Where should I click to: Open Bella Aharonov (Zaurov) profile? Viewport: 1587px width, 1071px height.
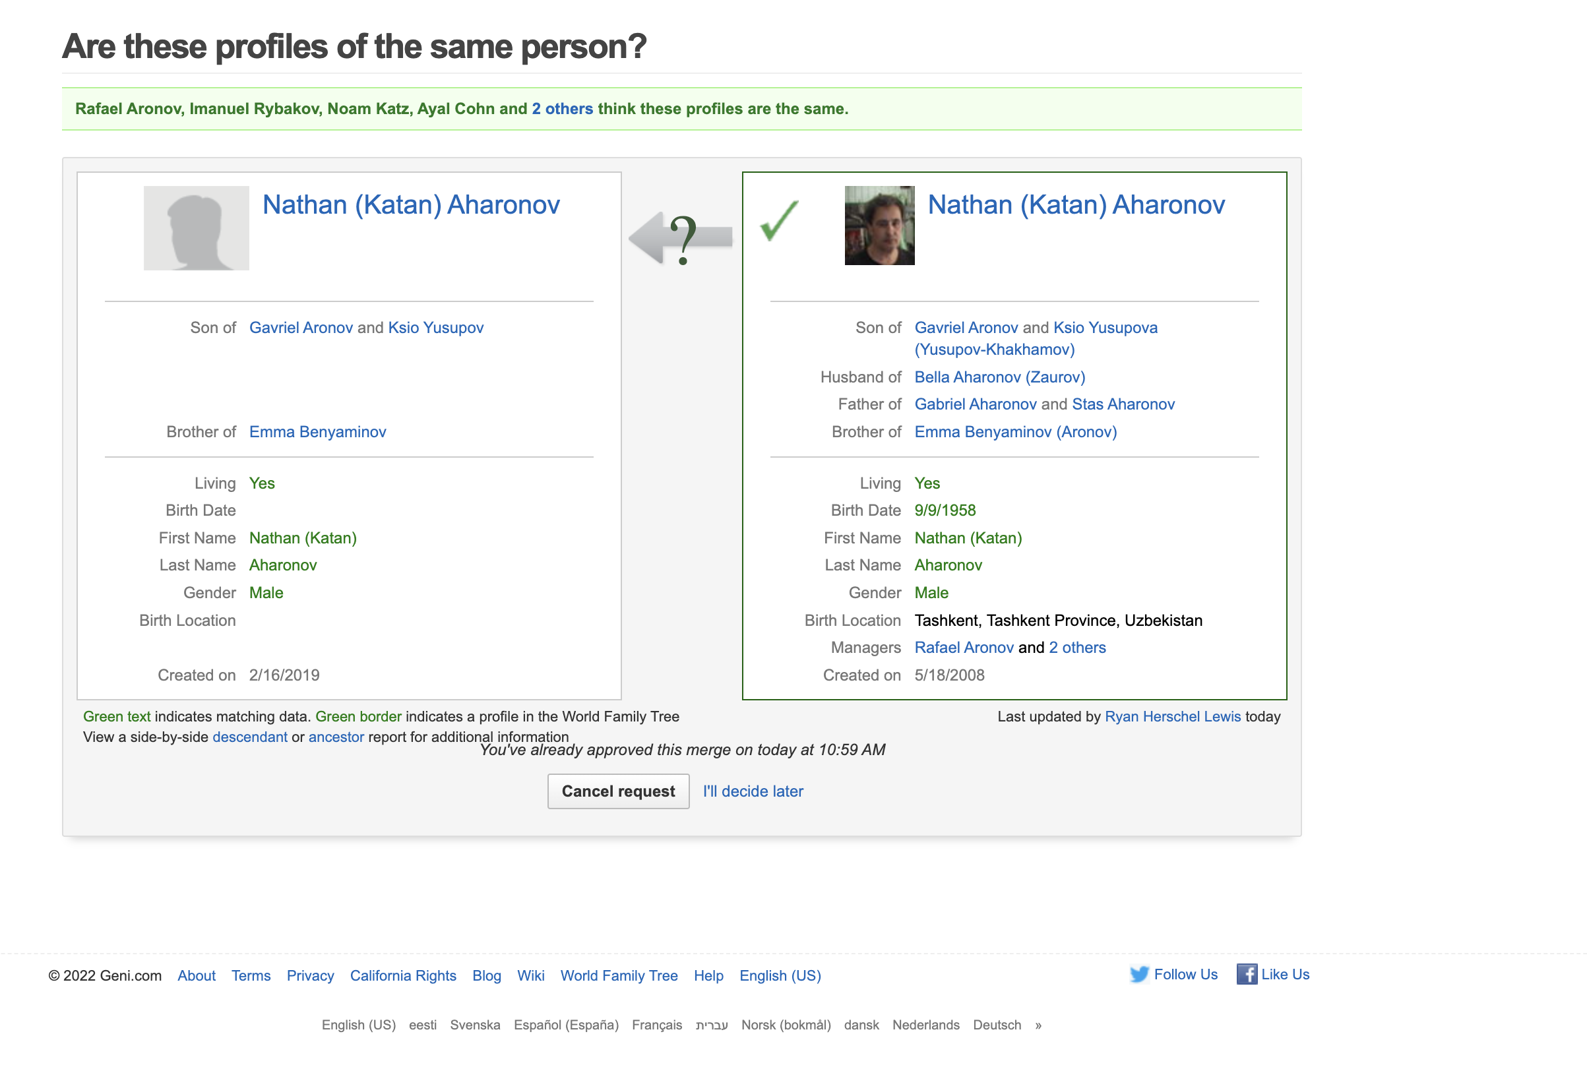point(1000,377)
